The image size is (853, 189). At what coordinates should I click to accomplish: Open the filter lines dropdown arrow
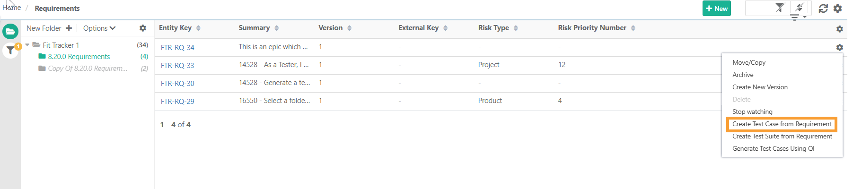[x=804, y=17]
